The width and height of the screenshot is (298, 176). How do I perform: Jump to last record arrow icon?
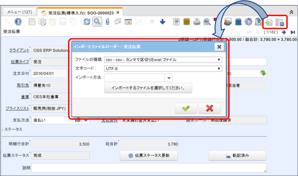click(x=293, y=32)
